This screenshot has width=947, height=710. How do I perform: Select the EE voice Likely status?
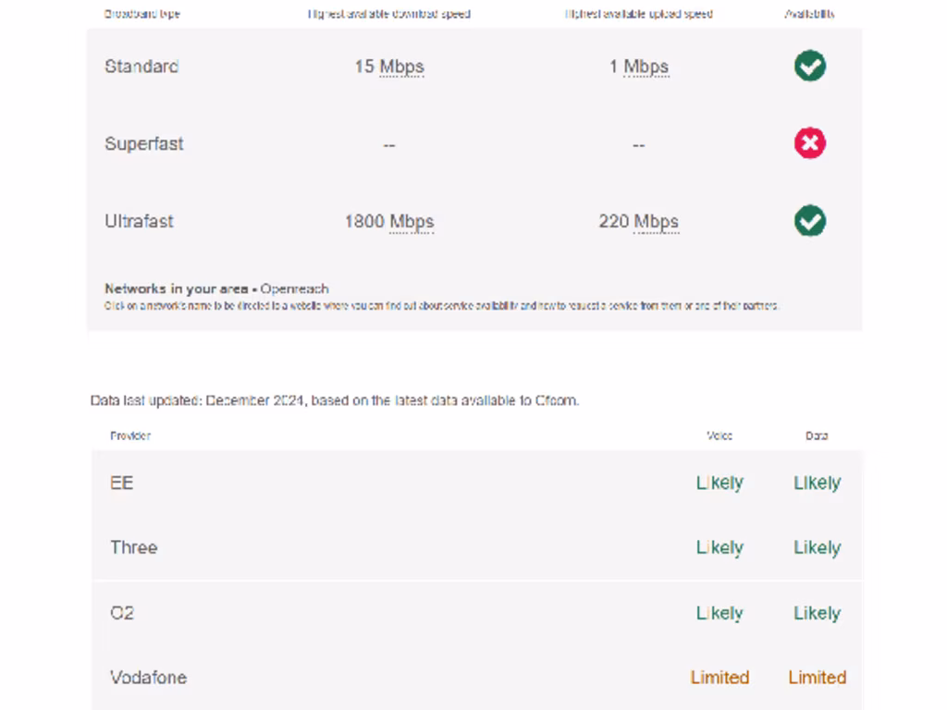719,483
